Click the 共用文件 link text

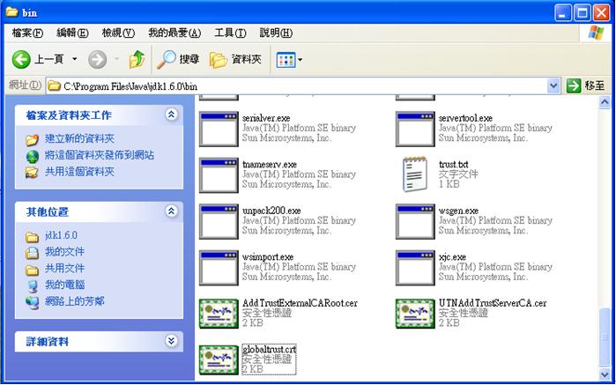[64, 268]
